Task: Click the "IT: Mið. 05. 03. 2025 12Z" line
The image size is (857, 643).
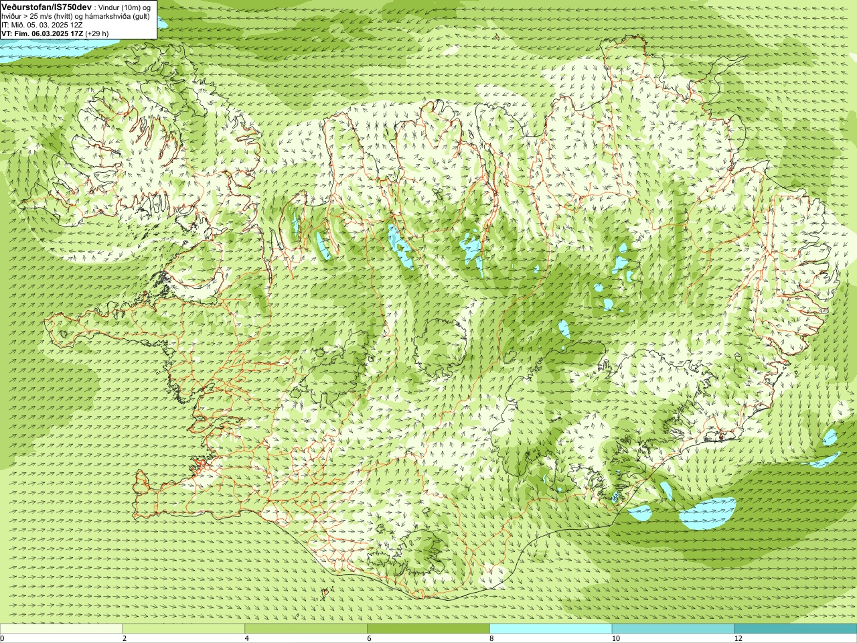Action: pyautogui.click(x=42, y=25)
